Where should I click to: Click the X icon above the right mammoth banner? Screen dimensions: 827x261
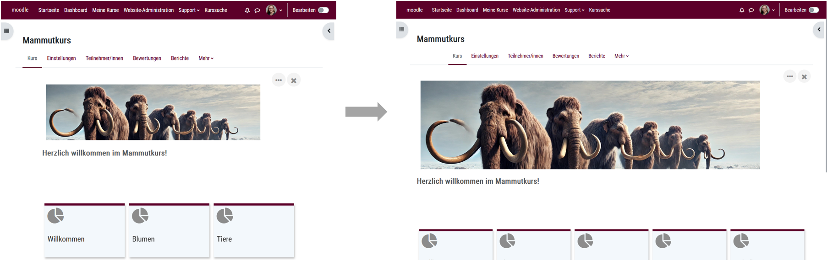[804, 77]
